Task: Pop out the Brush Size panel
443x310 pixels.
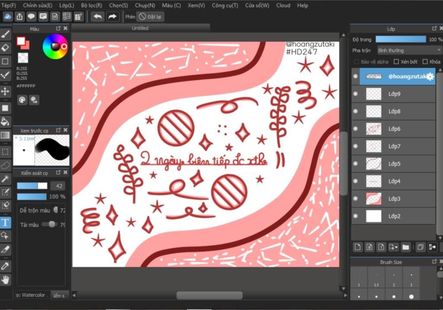Action: (x=434, y=262)
